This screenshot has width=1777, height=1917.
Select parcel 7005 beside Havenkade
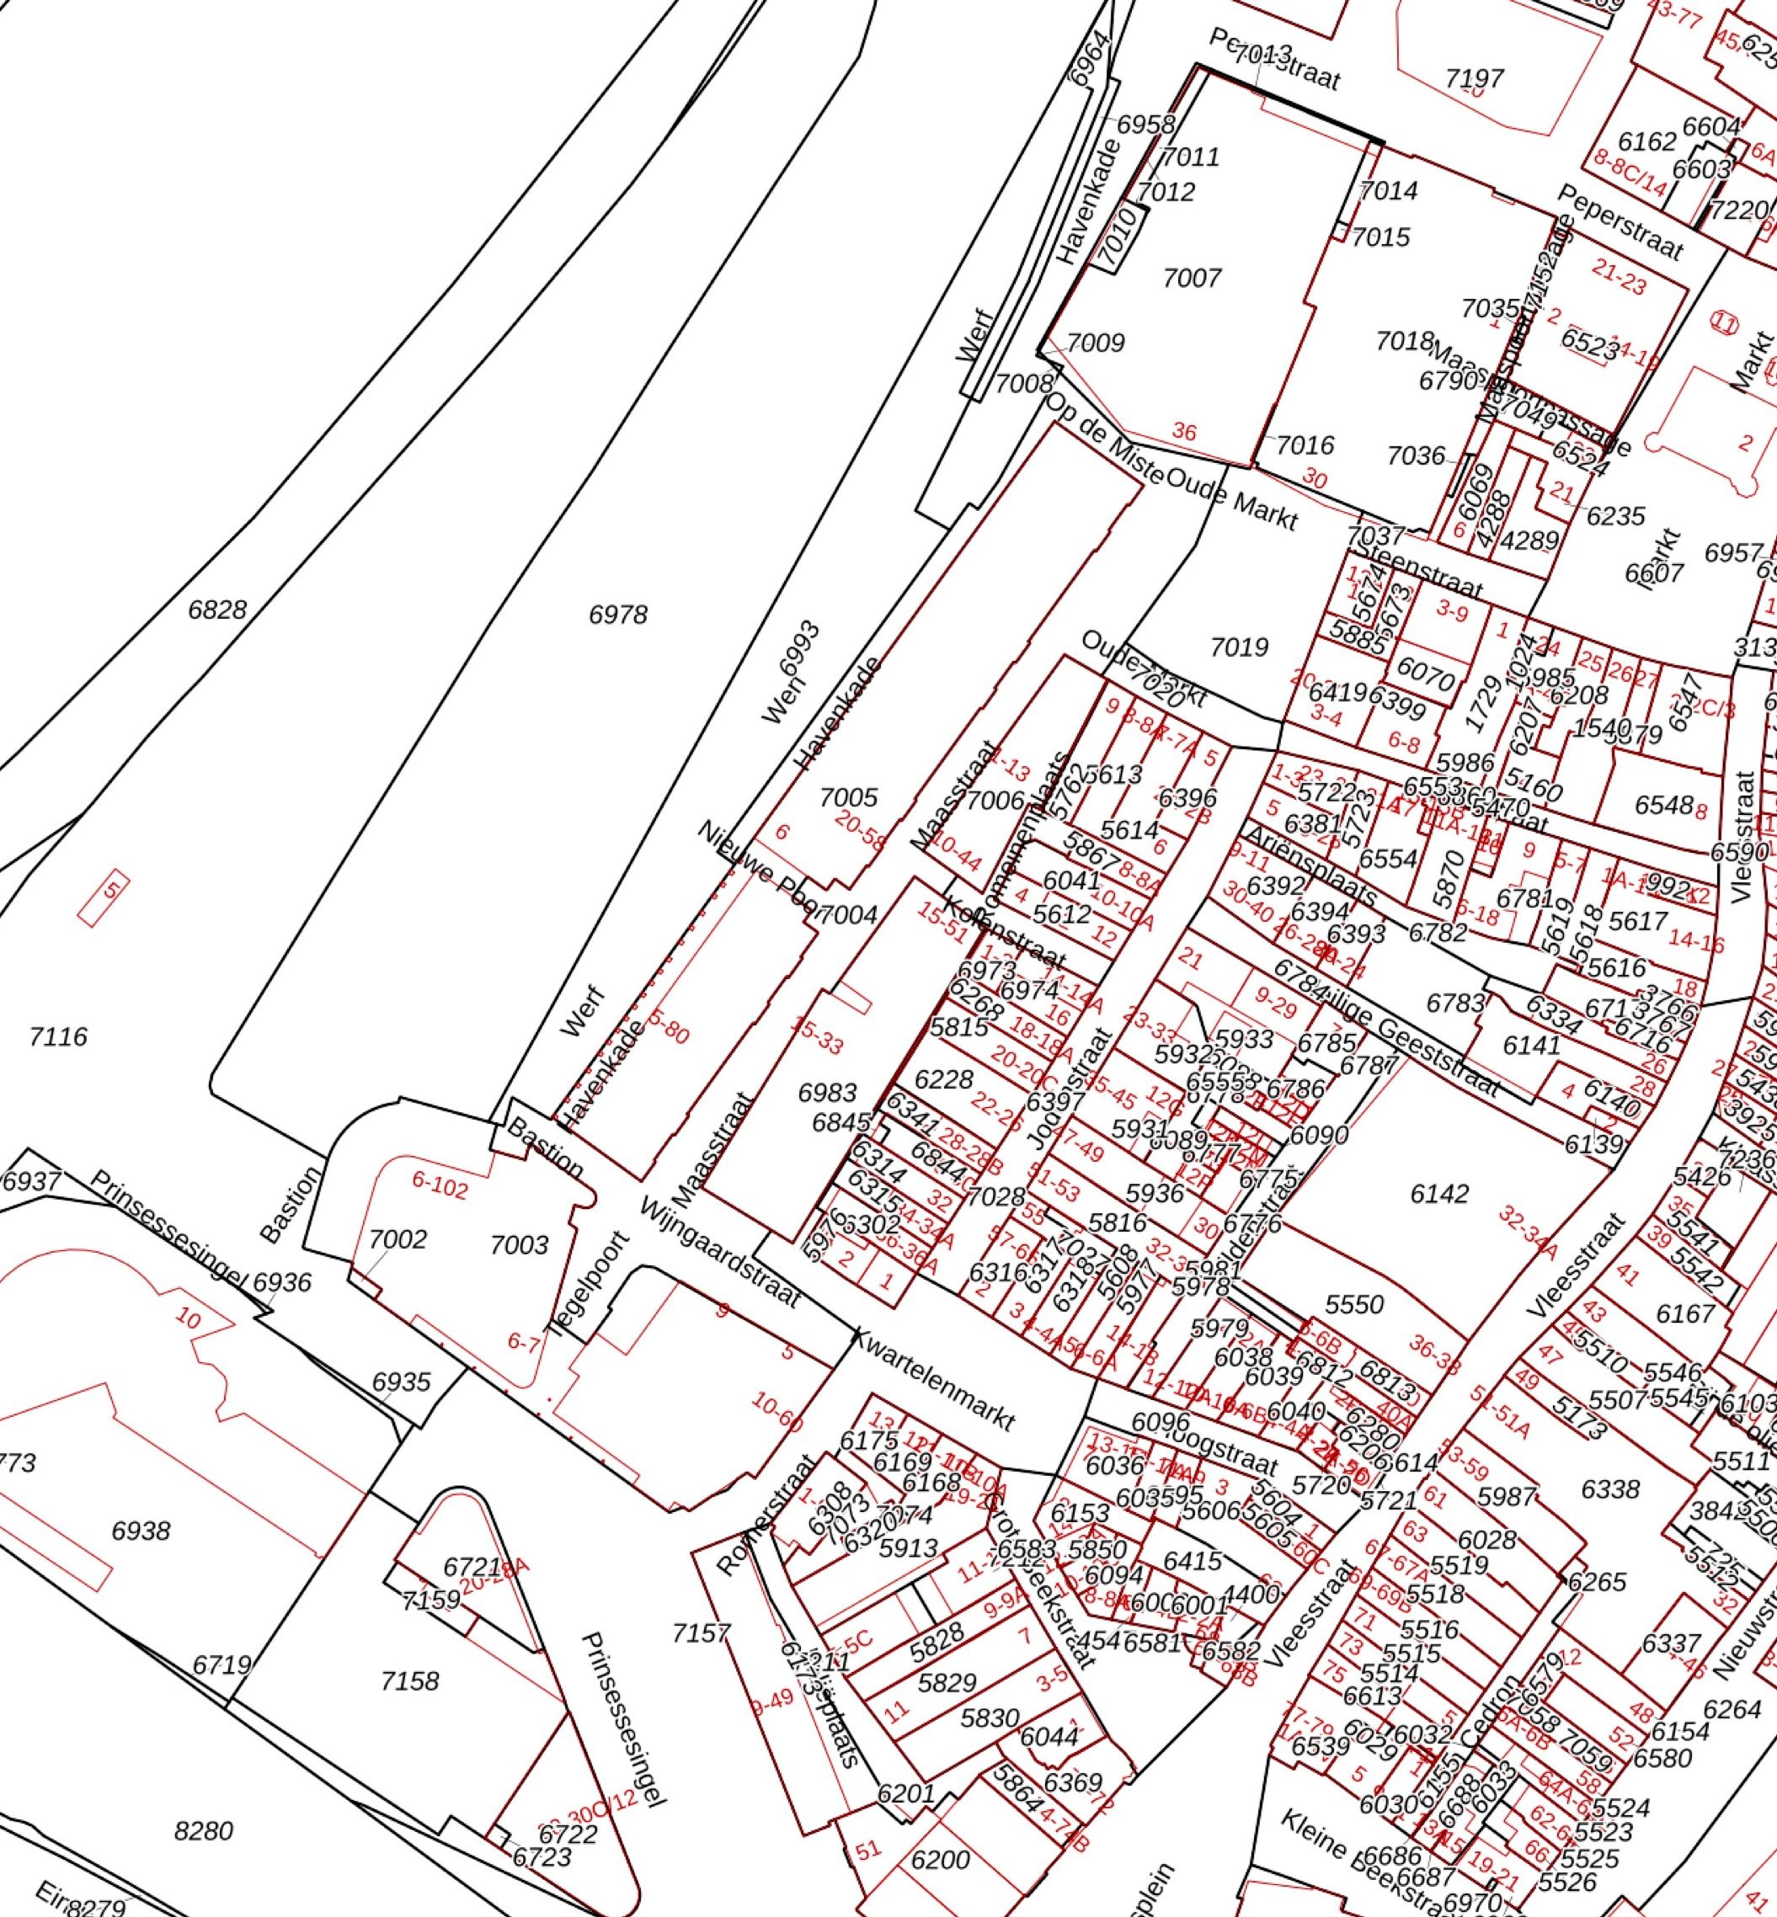tap(848, 798)
